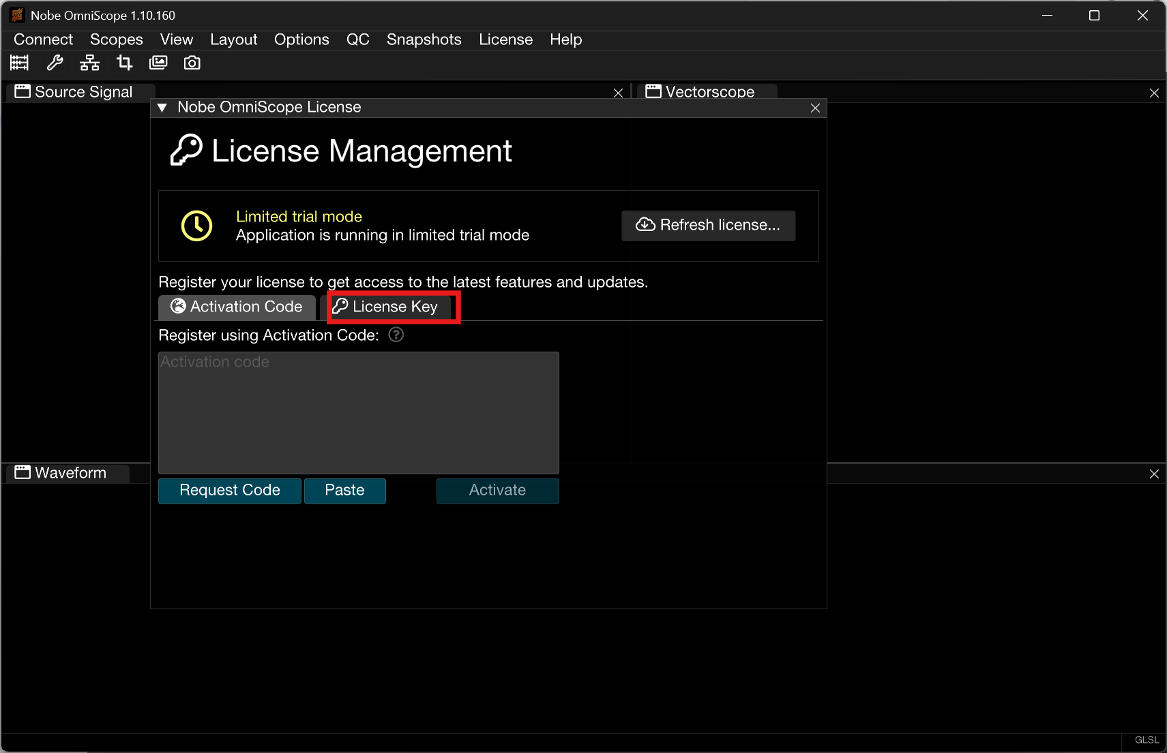Screen dimensions: 1167x753
Task: Click the filmstrip toolbar icon
Action: click(19, 63)
